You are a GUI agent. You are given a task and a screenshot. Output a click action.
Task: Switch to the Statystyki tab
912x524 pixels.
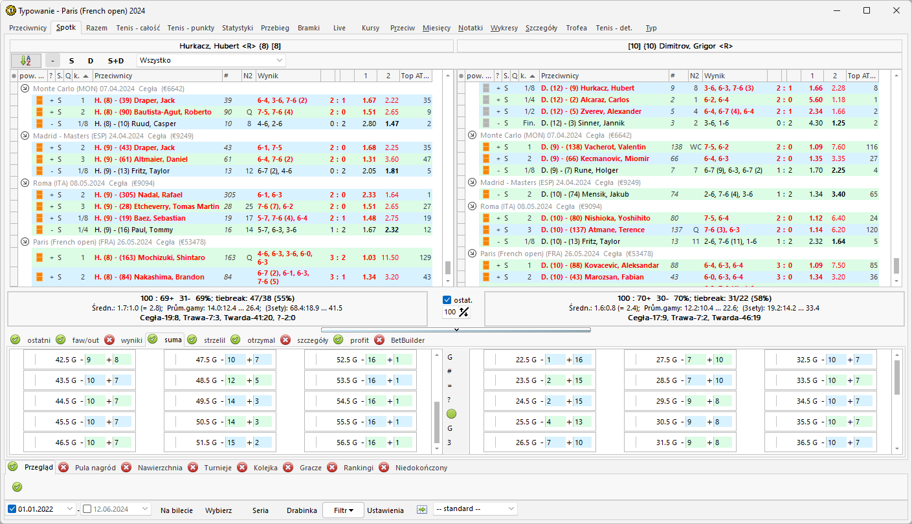click(x=237, y=28)
